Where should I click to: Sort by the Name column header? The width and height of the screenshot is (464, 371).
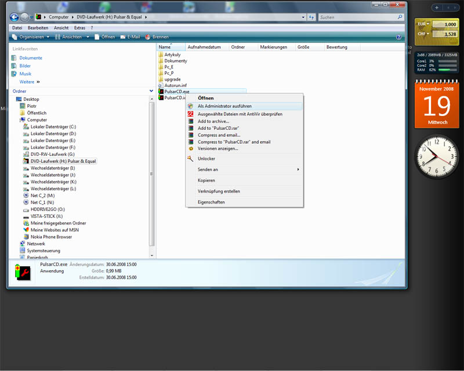click(171, 47)
